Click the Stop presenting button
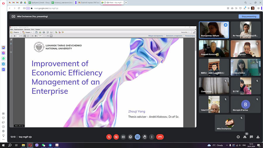This screenshot has height=148, width=263. coord(249,16)
